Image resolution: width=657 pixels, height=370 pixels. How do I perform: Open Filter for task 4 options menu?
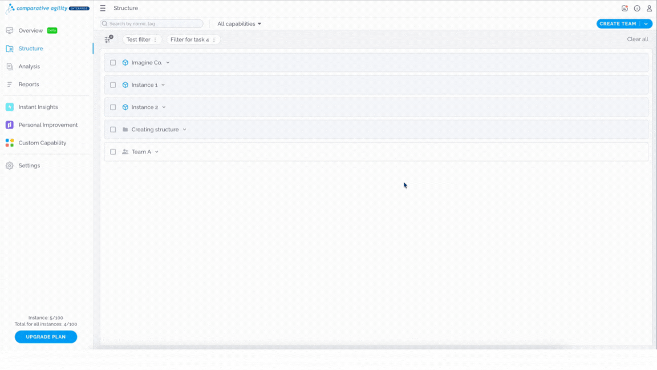tap(214, 39)
